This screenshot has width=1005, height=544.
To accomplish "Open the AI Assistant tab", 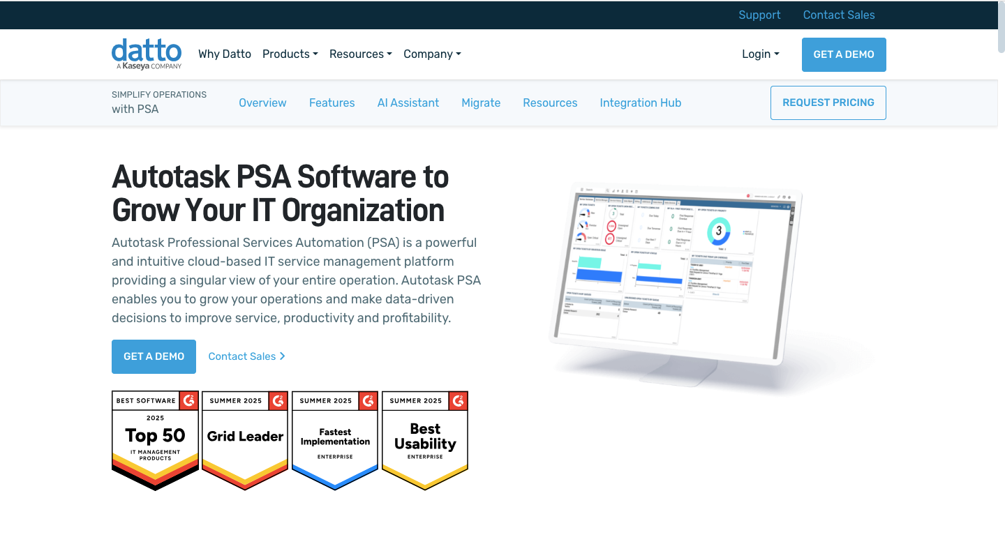I will pyautogui.click(x=408, y=103).
